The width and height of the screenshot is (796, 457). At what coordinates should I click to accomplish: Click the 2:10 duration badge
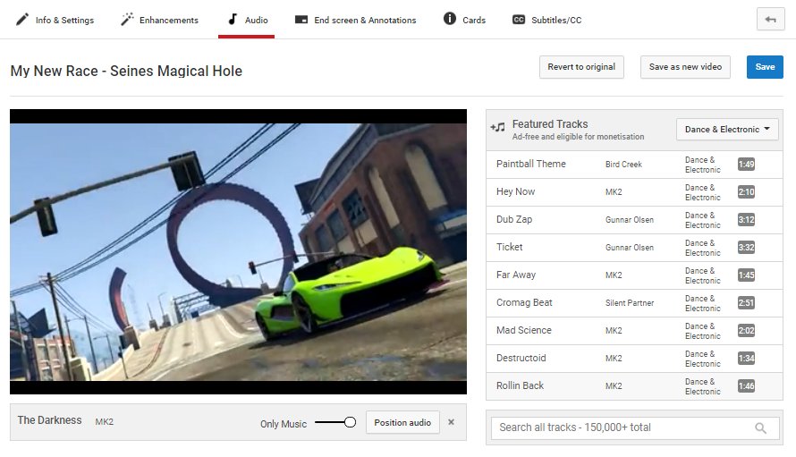pyautogui.click(x=746, y=192)
